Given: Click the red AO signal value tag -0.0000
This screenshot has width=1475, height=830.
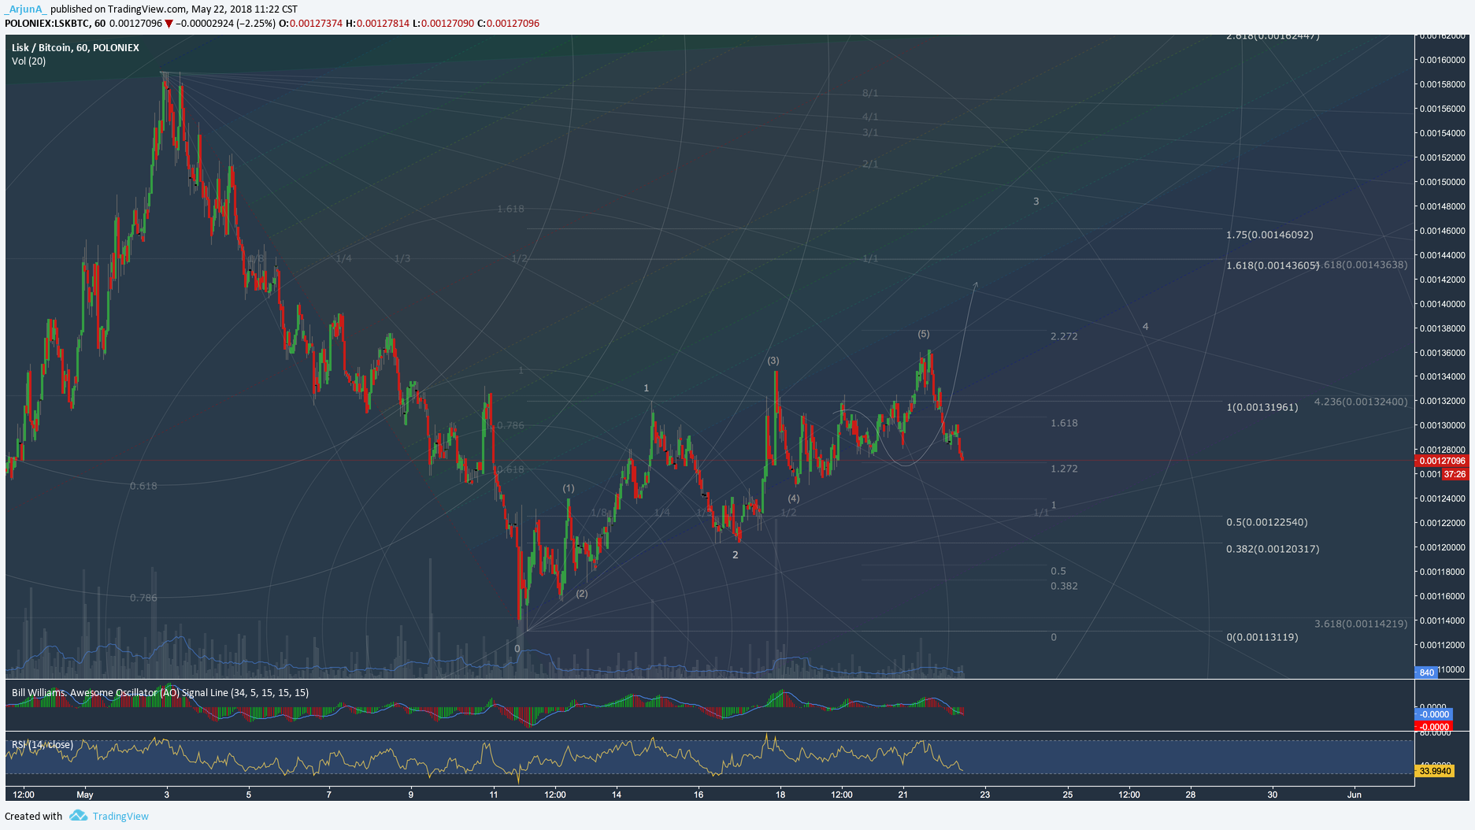Looking at the screenshot, I should coord(1433,727).
